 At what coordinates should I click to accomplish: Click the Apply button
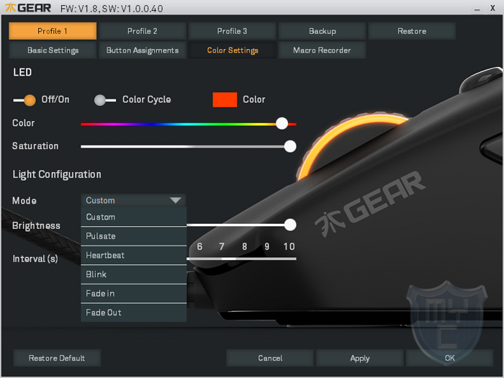[x=360, y=358]
